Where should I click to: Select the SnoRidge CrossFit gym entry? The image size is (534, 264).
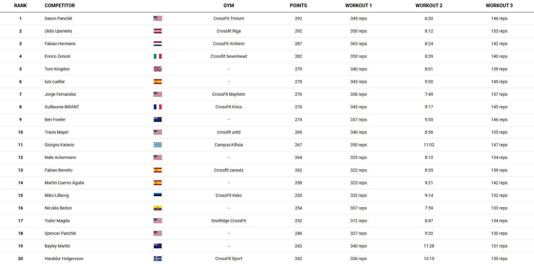229,221
